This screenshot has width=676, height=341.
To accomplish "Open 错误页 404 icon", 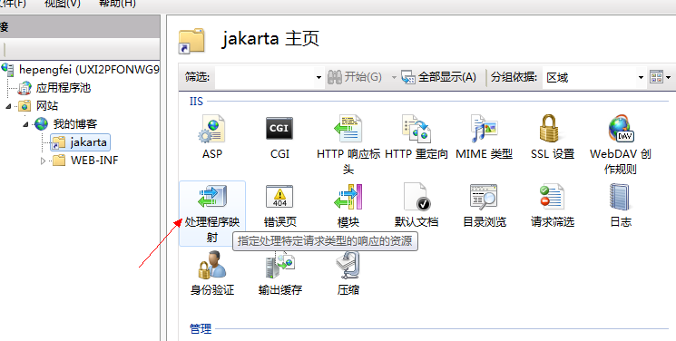I will 279,197.
